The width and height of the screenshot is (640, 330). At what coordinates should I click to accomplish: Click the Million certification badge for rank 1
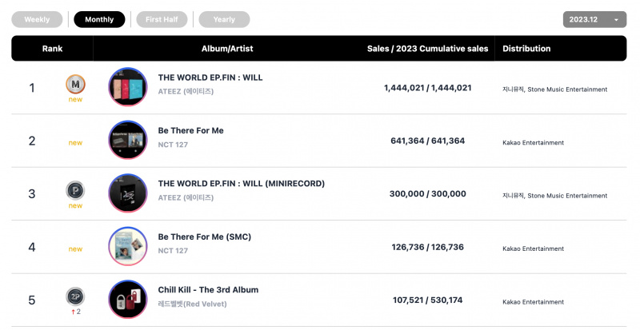(75, 85)
